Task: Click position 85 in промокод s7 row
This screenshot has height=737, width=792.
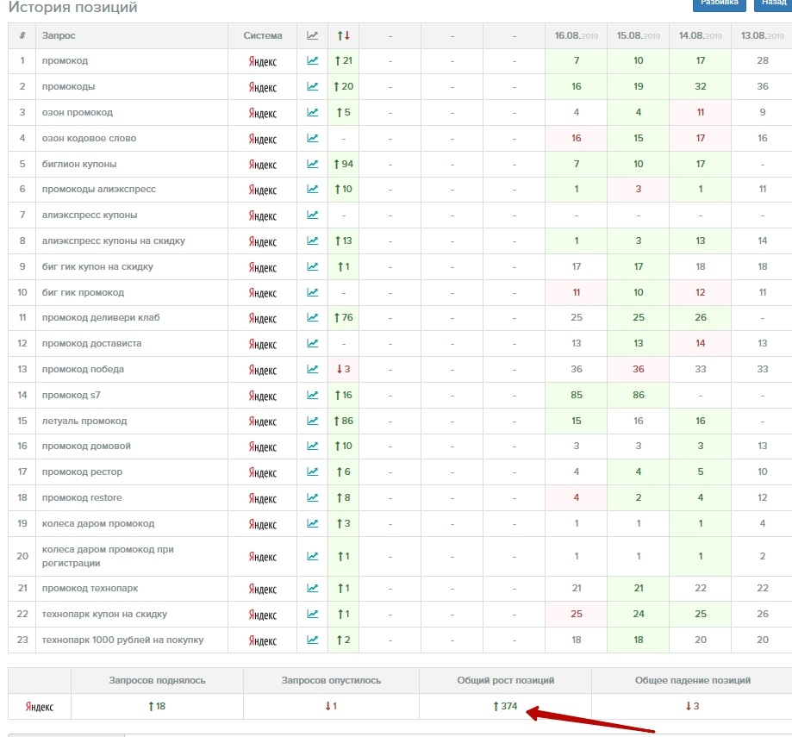Action: point(577,395)
